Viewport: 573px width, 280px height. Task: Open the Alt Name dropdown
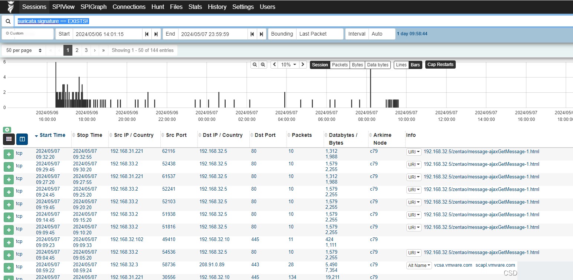pos(419,266)
